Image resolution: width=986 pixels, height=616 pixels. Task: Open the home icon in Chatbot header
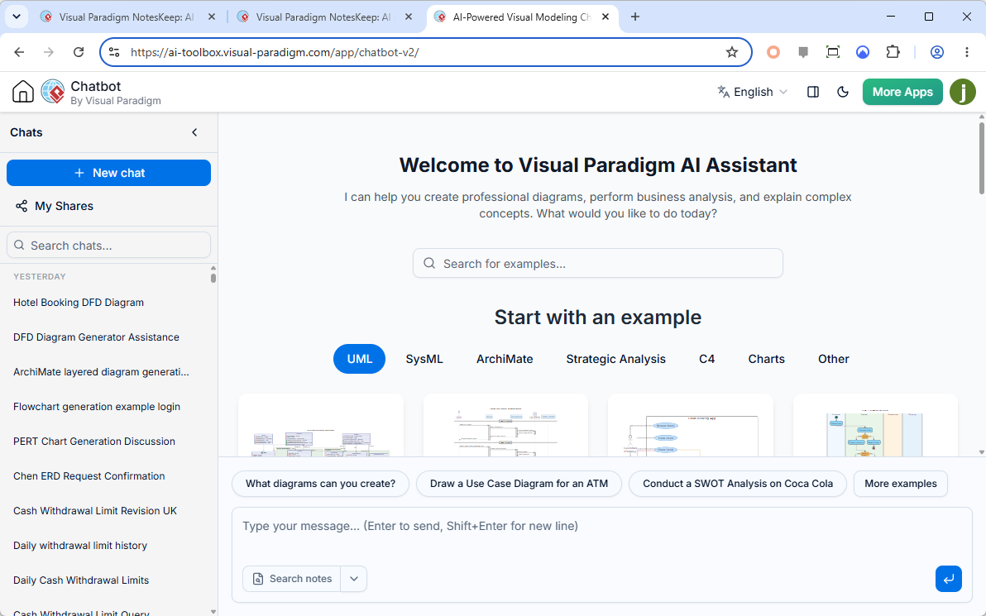click(22, 92)
